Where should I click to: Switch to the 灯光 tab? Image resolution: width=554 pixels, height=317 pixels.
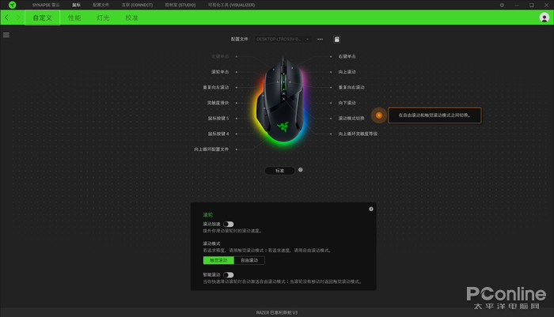[103, 17]
